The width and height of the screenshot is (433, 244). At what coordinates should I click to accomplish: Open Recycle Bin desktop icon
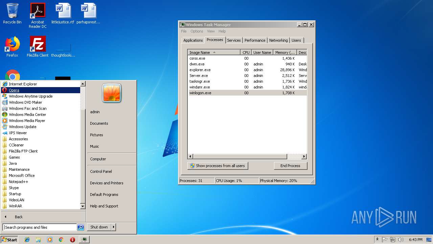12,14
